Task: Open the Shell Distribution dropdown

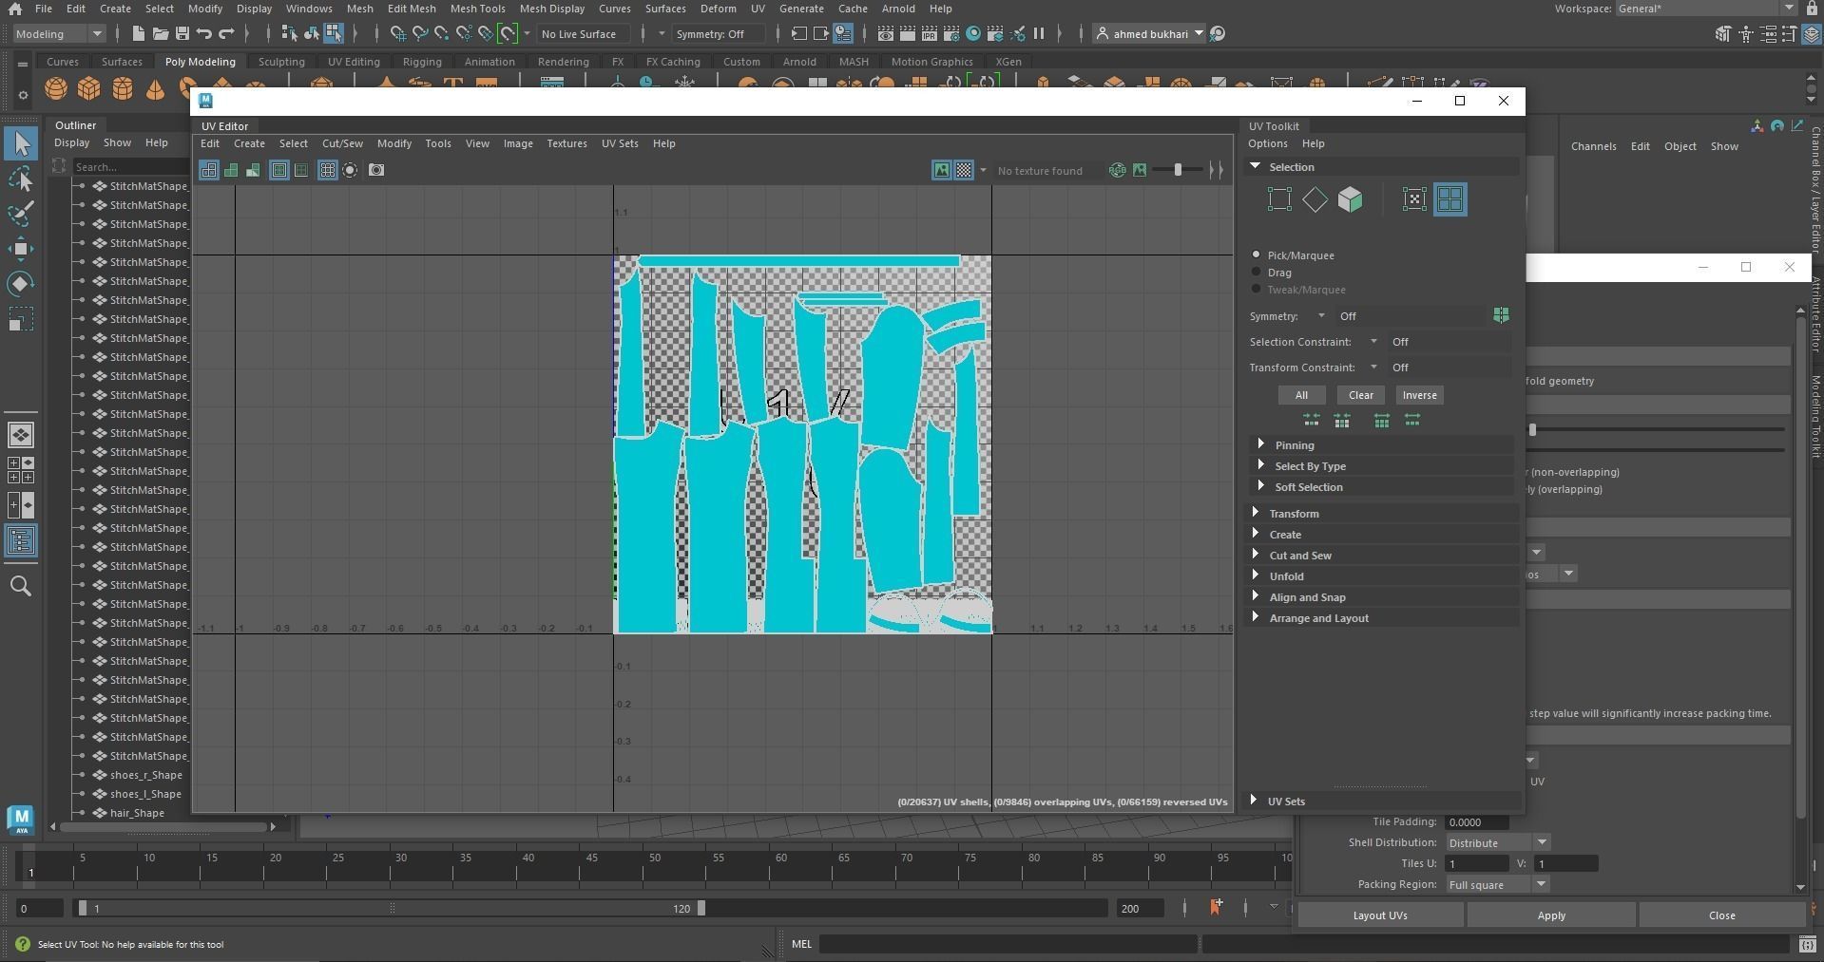Action: pyautogui.click(x=1497, y=842)
